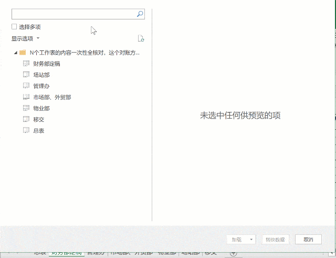Screen dimensions: 336x258
Task: Add a new sheet with plus icon
Action: (x=233, y=253)
